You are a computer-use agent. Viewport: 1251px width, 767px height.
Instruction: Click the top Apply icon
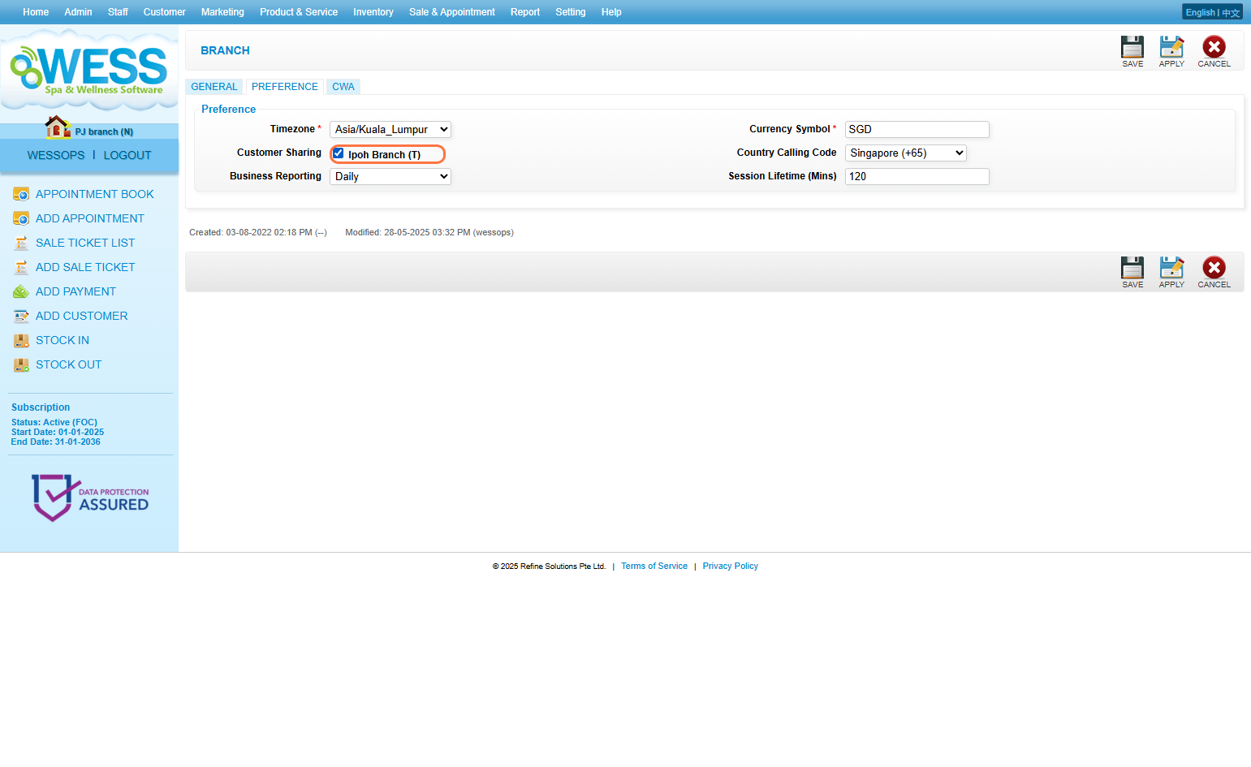click(1171, 47)
